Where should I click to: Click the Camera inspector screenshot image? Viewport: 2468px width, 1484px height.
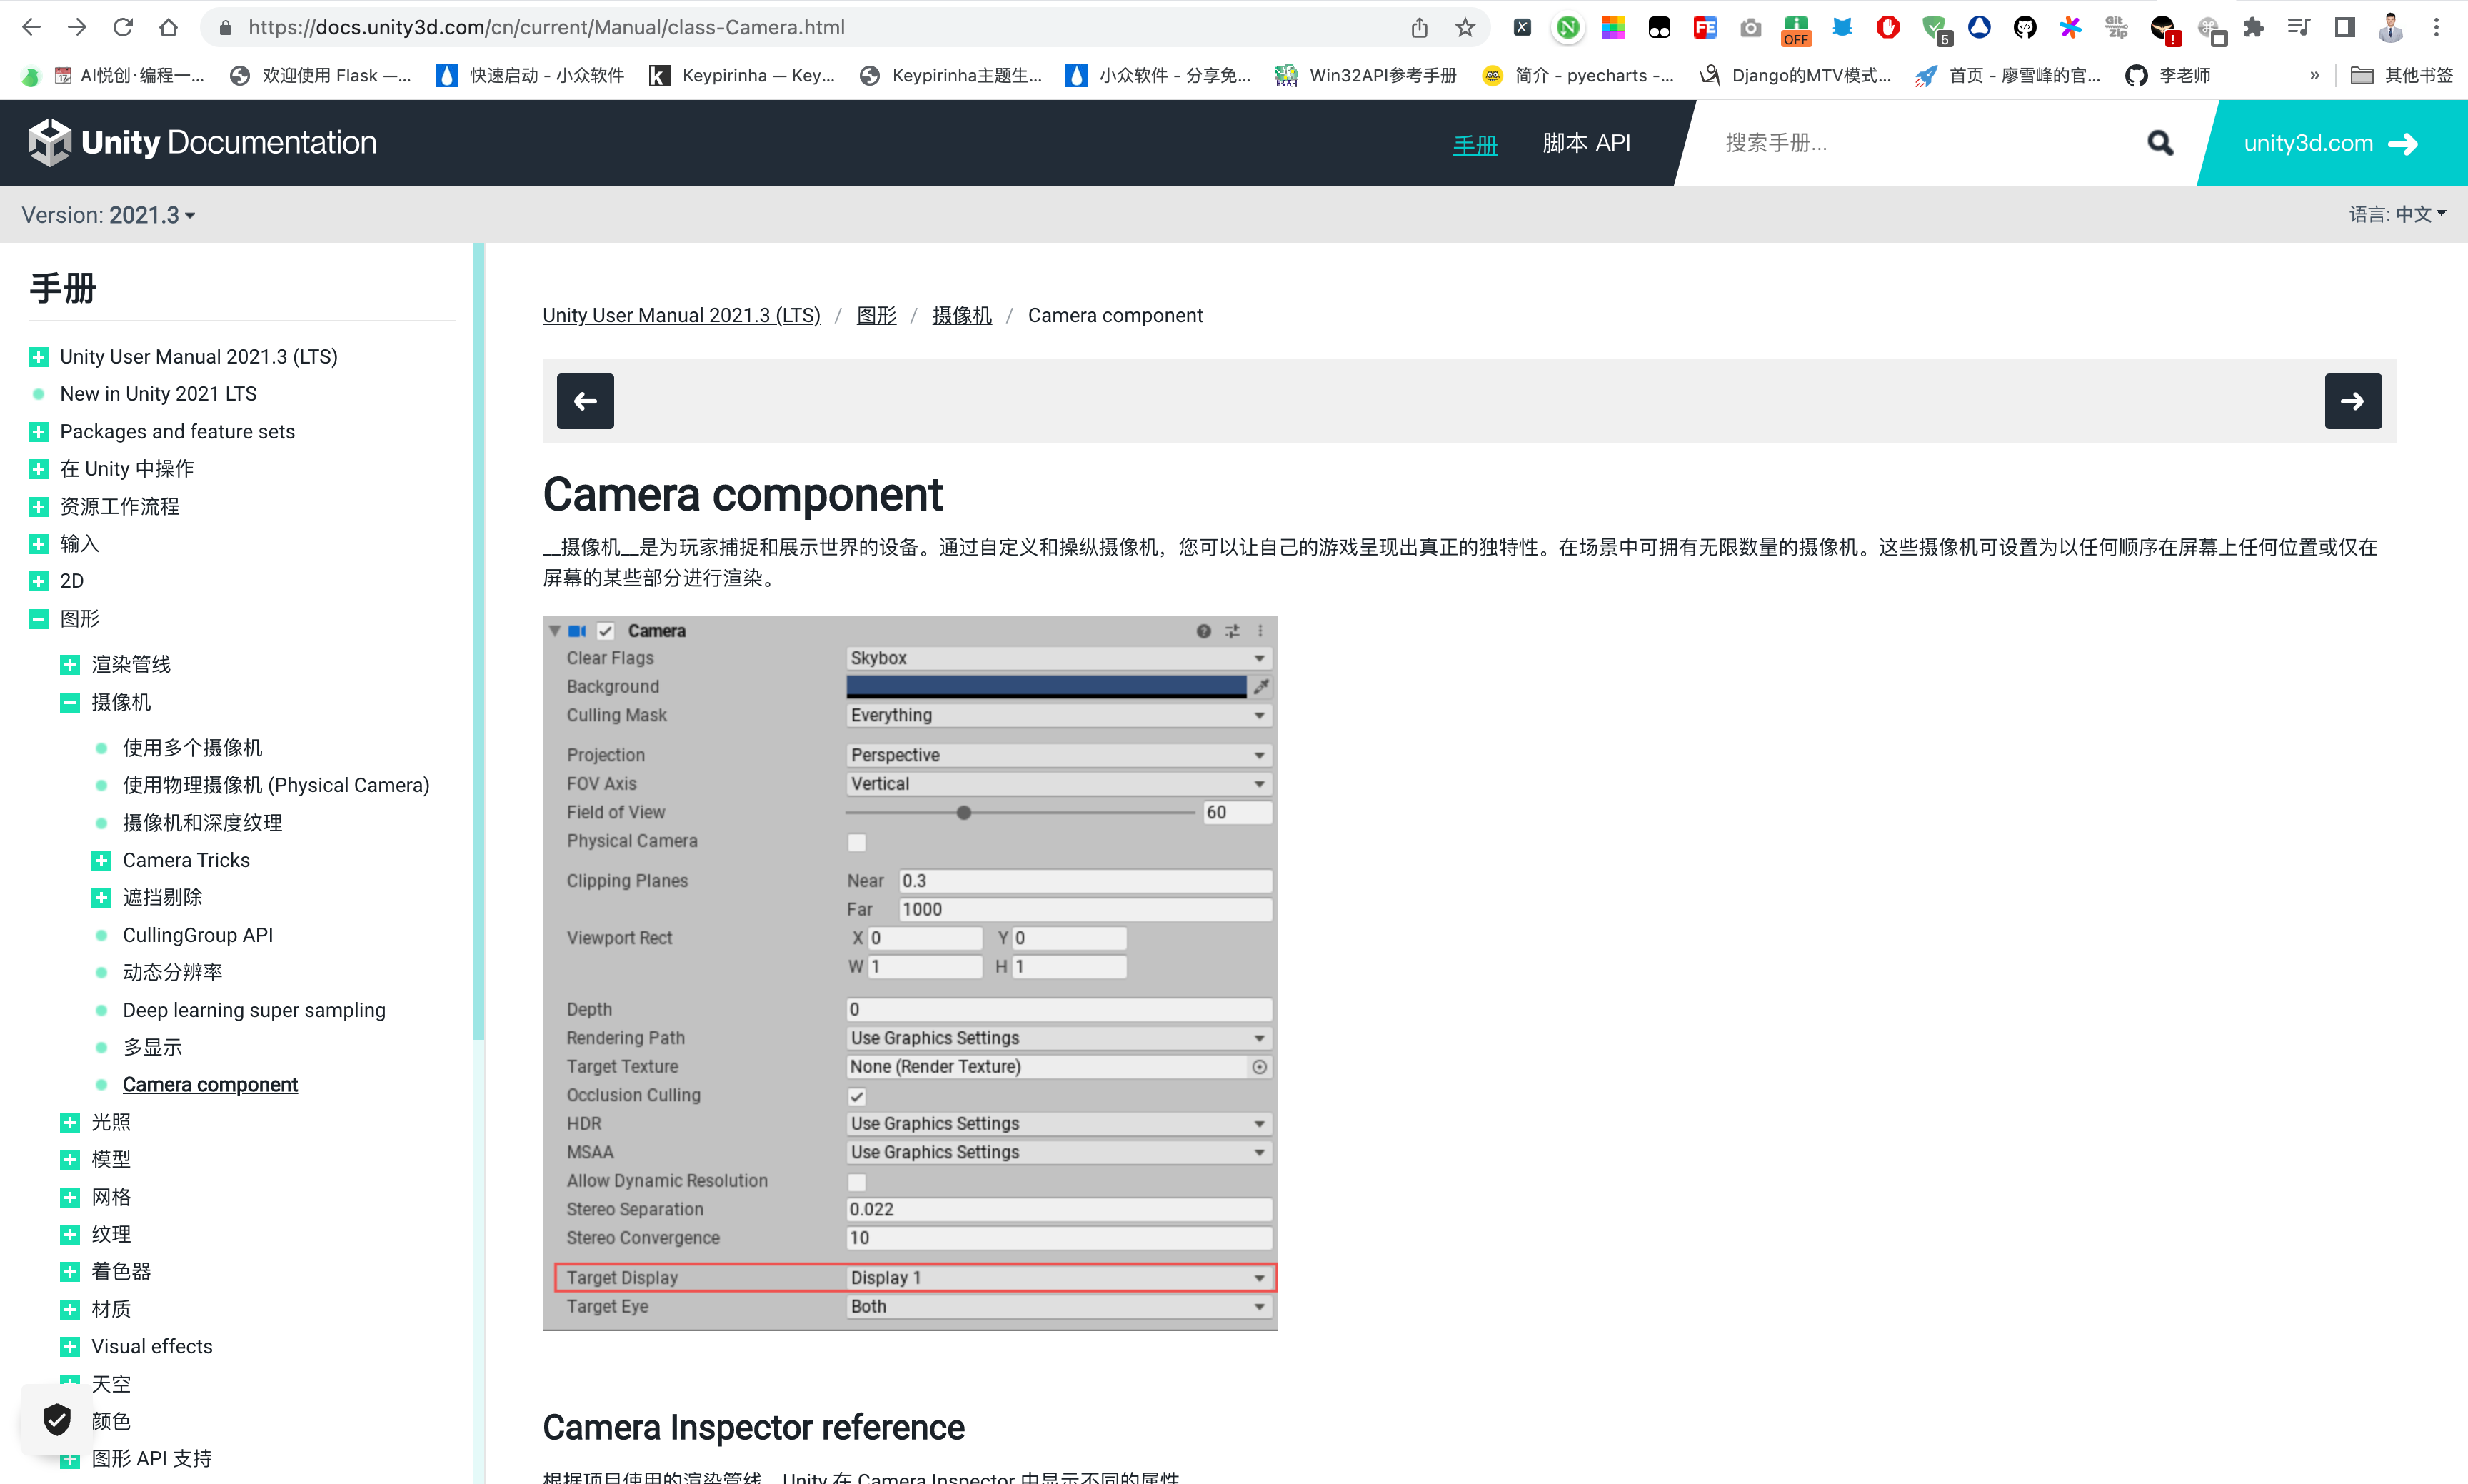[x=910, y=973]
